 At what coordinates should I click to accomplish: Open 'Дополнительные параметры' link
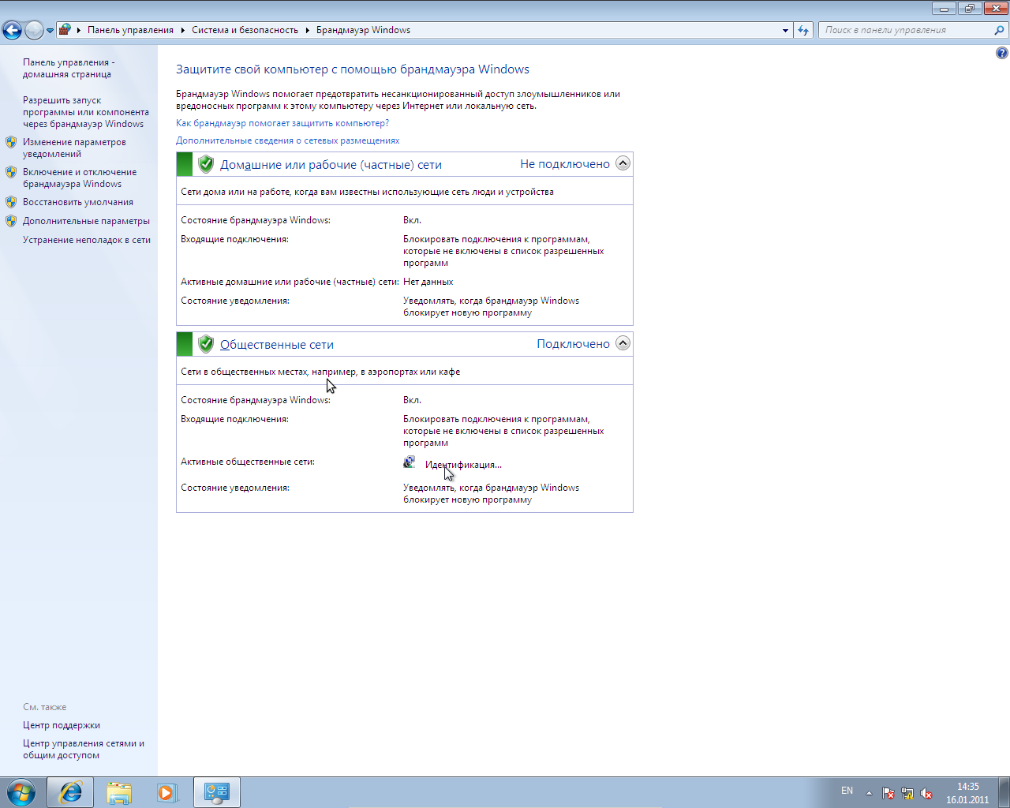(86, 221)
